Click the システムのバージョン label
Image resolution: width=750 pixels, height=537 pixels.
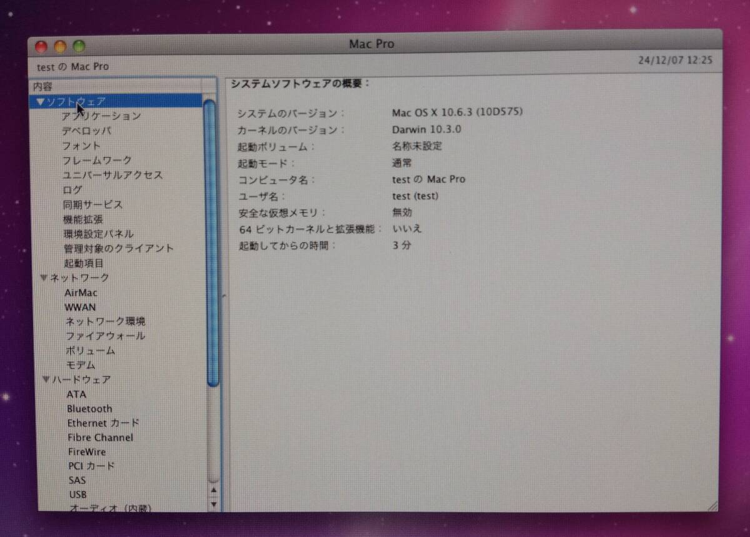coord(291,114)
